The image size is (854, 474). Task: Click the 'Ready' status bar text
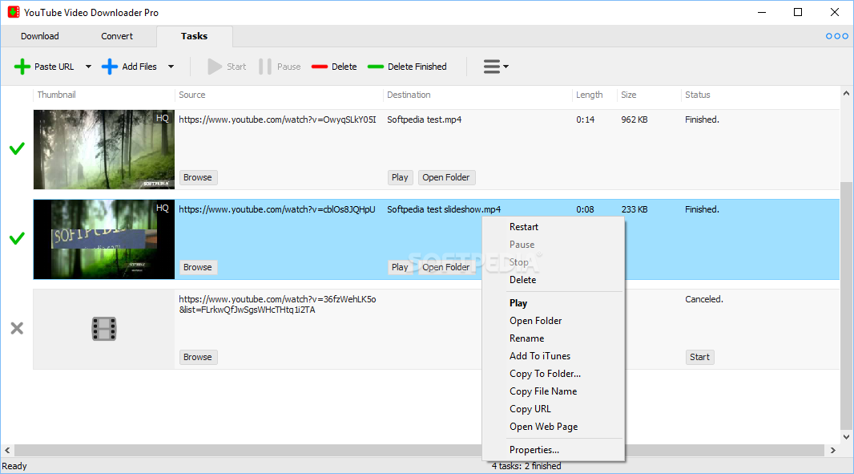(14, 466)
